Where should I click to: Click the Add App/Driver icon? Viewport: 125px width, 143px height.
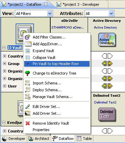coord(28,44)
